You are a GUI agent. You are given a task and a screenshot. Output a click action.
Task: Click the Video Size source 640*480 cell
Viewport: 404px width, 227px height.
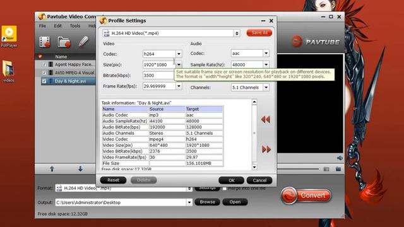[167, 145]
